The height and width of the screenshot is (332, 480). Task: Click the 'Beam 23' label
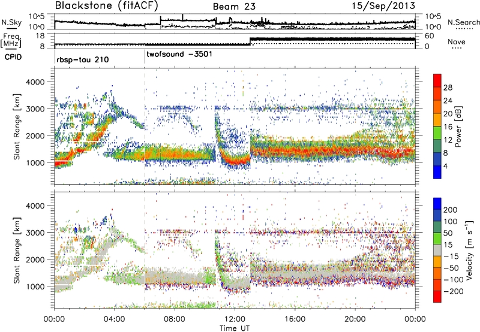pos(234,7)
